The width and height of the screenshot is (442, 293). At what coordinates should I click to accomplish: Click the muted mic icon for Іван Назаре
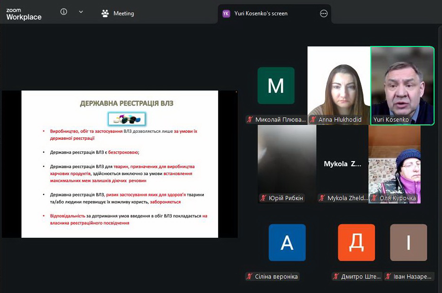pos(388,277)
